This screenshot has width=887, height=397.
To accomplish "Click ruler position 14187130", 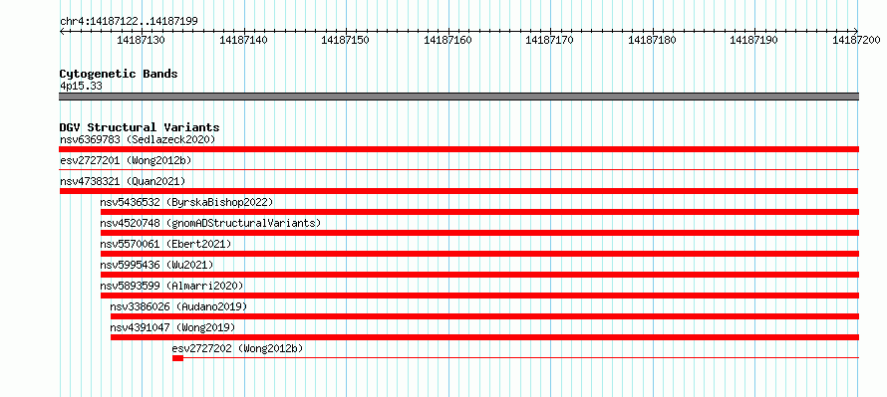I will [141, 40].
